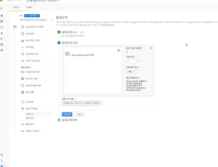Open Behavior icon in left rail
The height and width of the screenshot is (167, 218).
click(x=2, y=45)
